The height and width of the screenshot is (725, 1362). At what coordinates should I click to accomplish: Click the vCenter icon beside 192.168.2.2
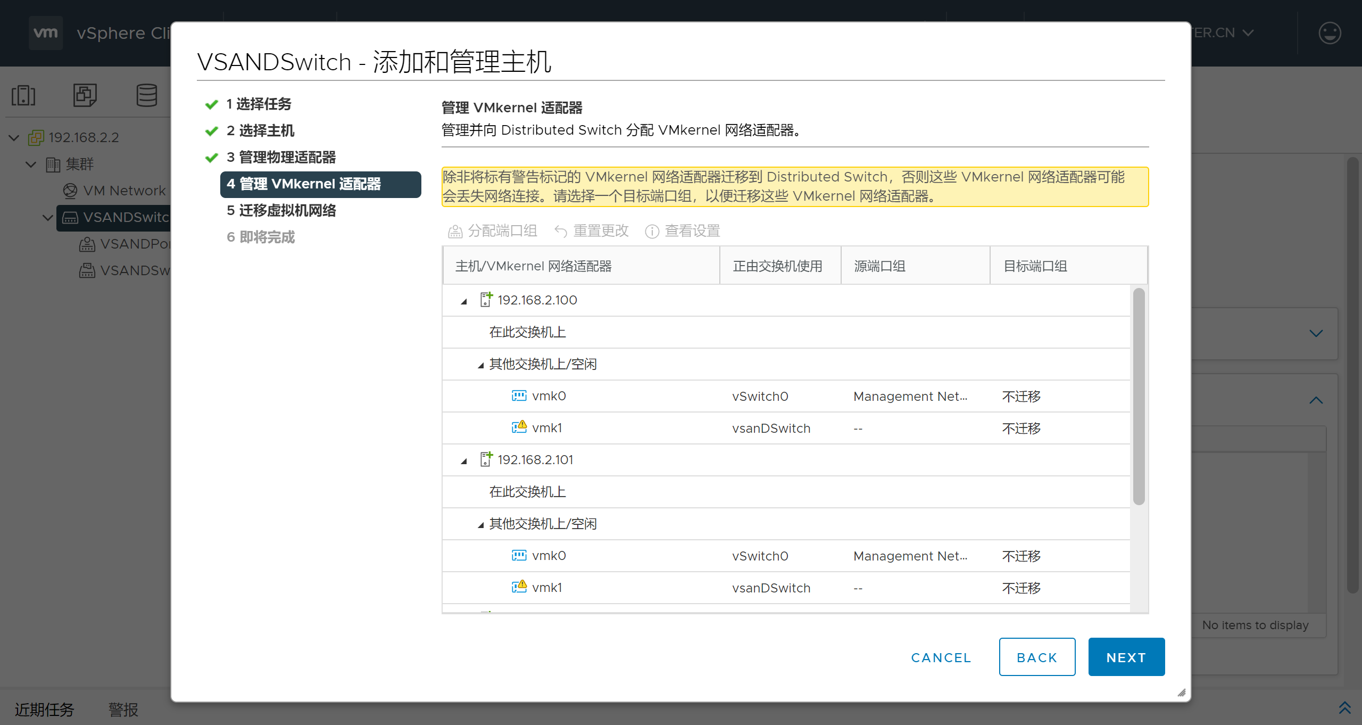(x=36, y=138)
